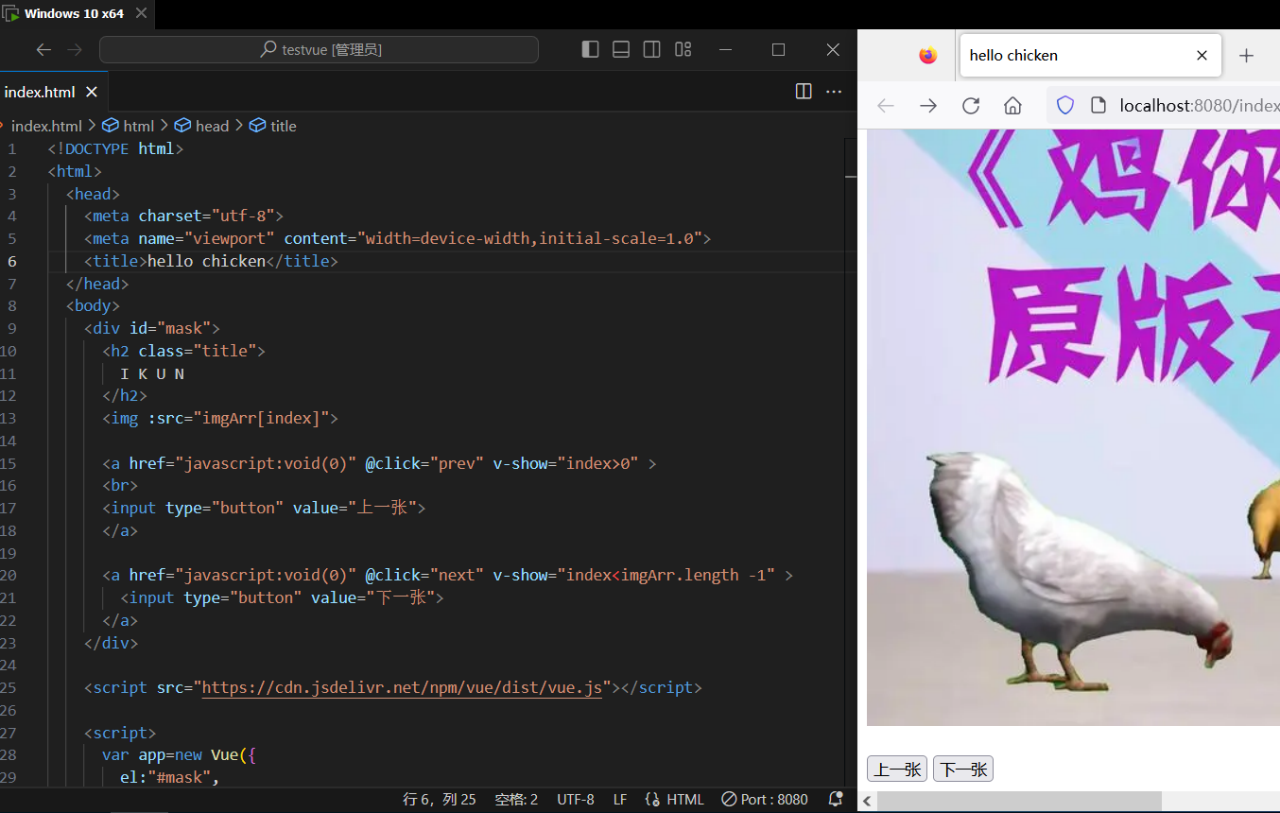Go to Firefox home page
The width and height of the screenshot is (1280, 813).
pos(1012,105)
